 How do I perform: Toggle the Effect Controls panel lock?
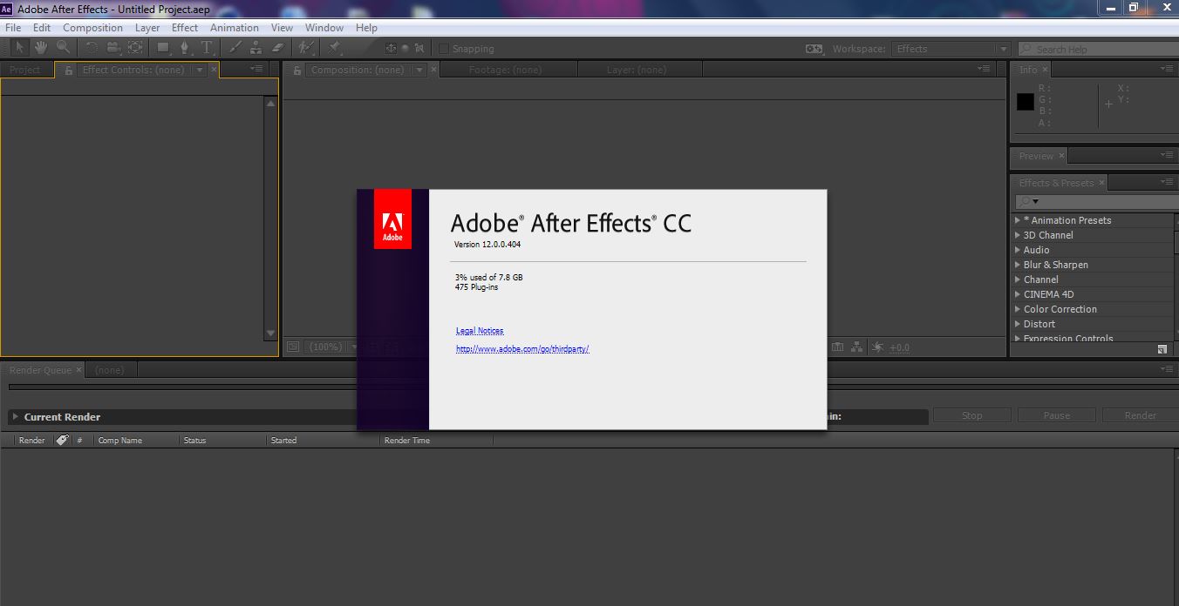coord(68,70)
